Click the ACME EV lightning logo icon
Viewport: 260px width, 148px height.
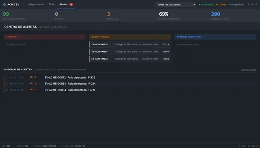[x=4, y=4]
